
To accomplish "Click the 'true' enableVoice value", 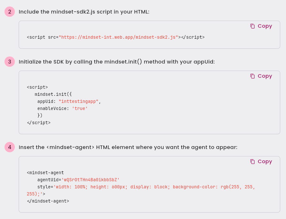I will (x=80, y=108).
